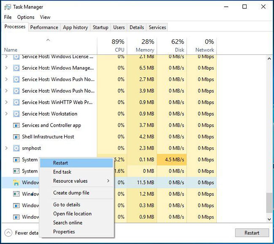Click the Windows Explorer folder icon
274x244 pixels.
click(16, 183)
